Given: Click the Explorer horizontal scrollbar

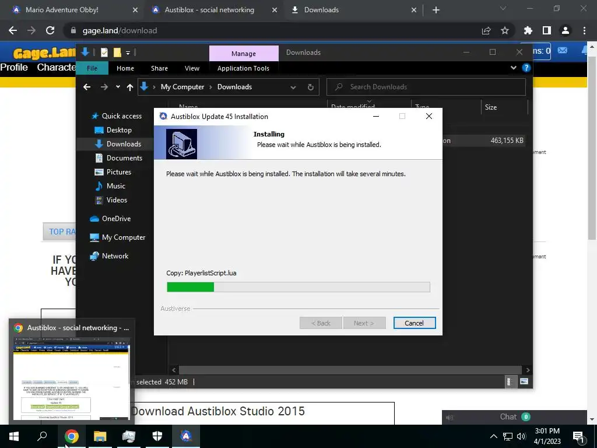Looking at the screenshot, I should [x=350, y=370].
